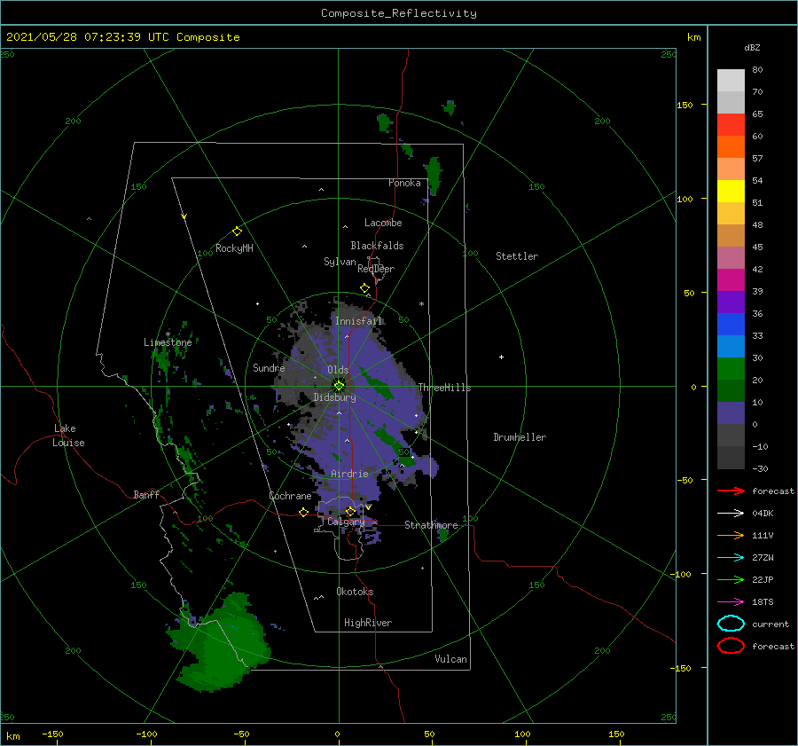Click the asterisk marker east of Innisfail
The height and width of the screenshot is (746, 798).
pos(421,304)
